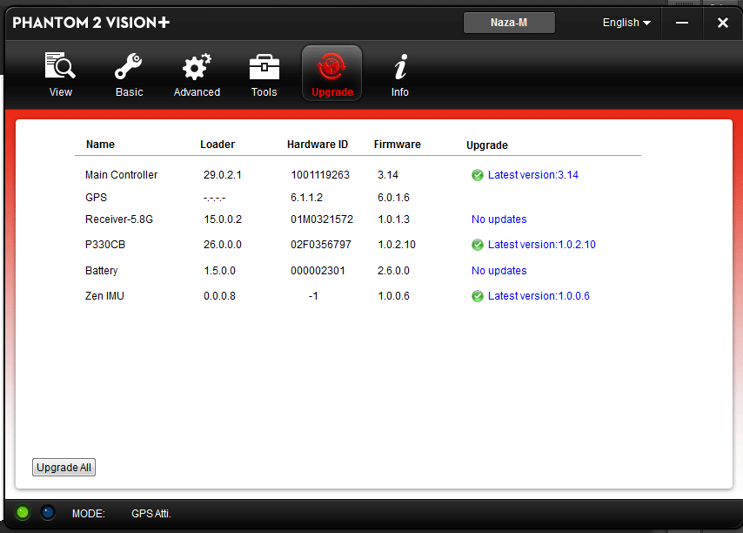Click hardware ID 000002301
743x533 pixels.
pyautogui.click(x=318, y=271)
